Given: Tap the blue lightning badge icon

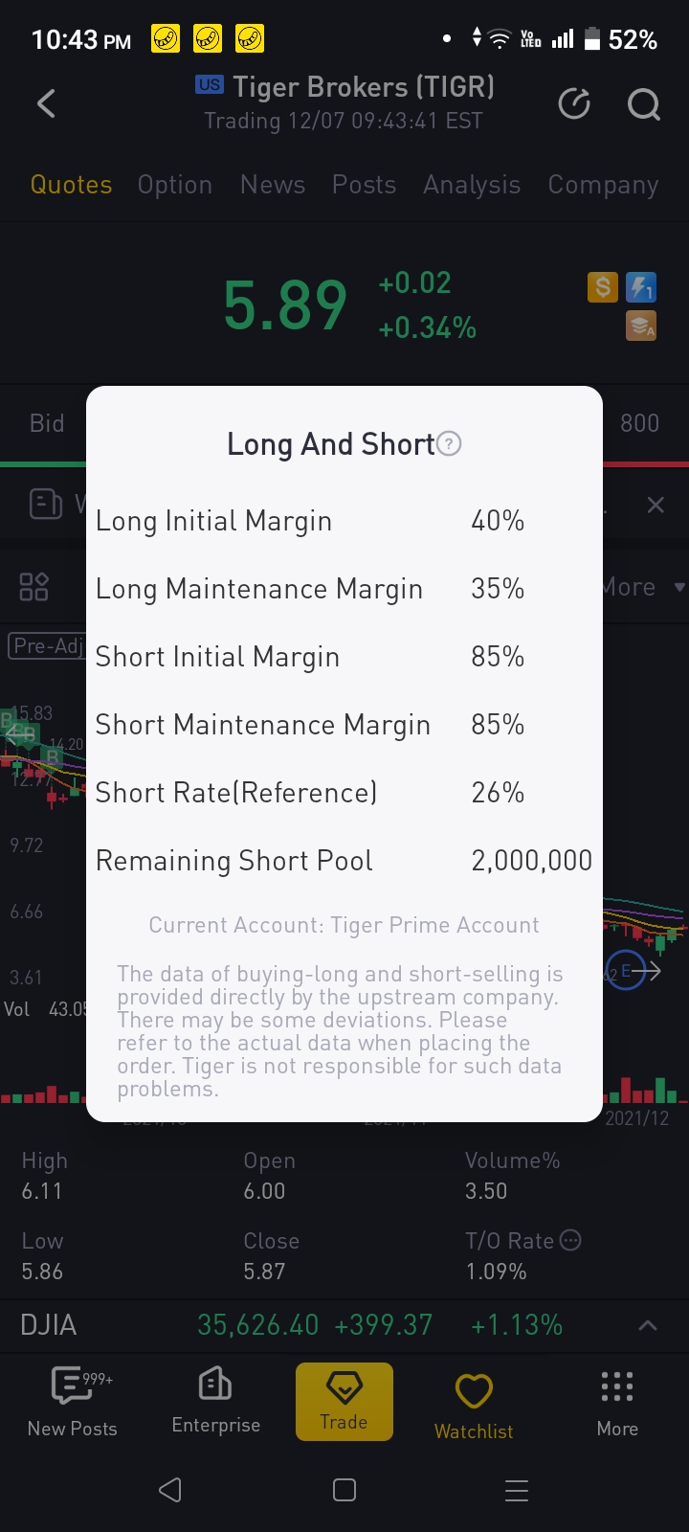Looking at the screenshot, I should (640, 286).
